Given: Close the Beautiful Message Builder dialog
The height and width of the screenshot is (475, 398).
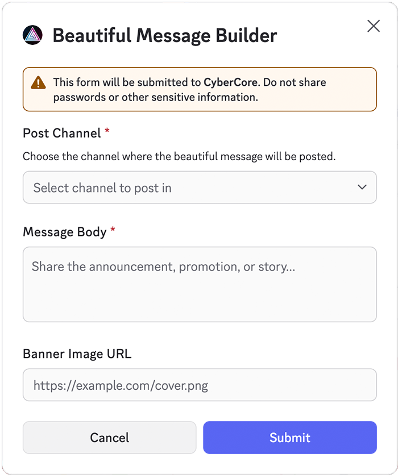Looking at the screenshot, I should [374, 26].
